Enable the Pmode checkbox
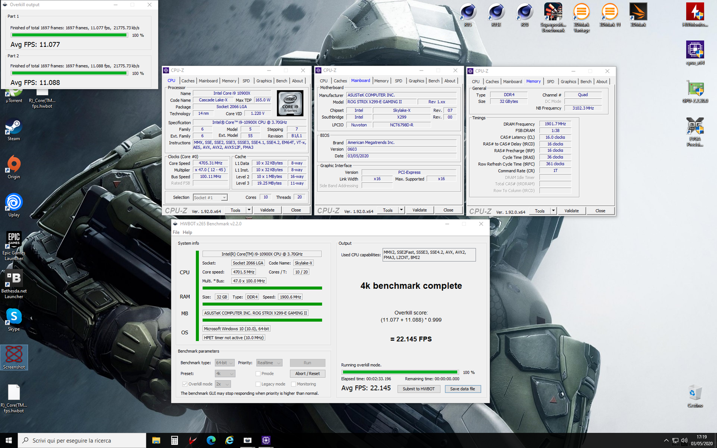The height and width of the screenshot is (448, 717). pos(258,374)
